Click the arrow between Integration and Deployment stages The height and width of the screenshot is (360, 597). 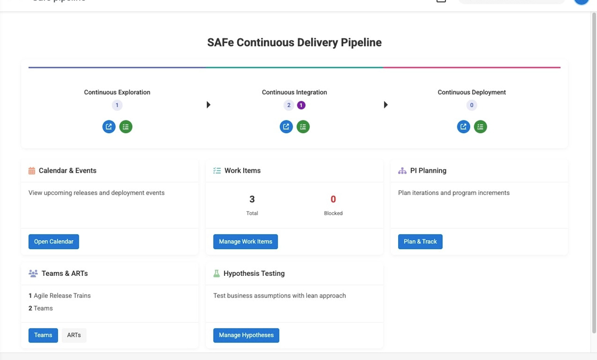[385, 104]
